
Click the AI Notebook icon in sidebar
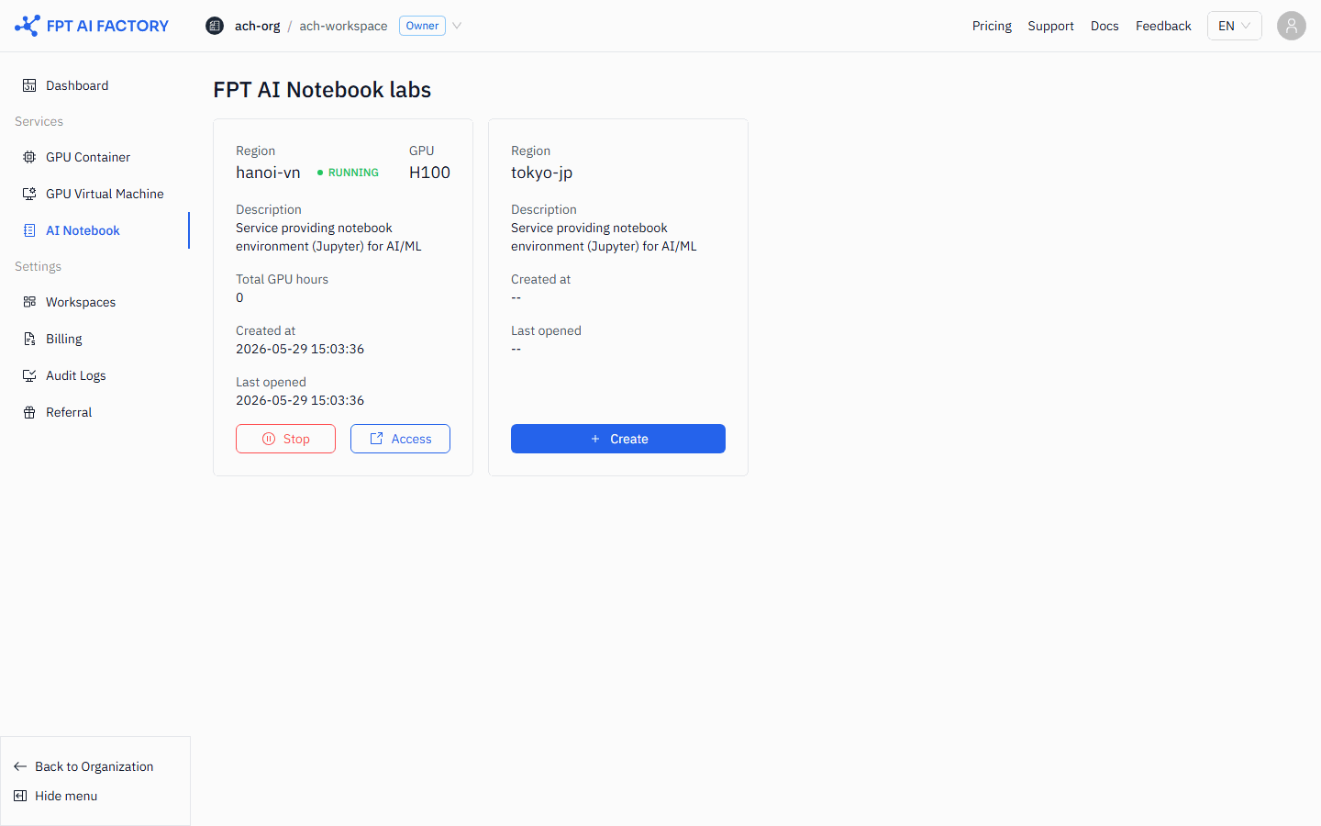click(29, 230)
